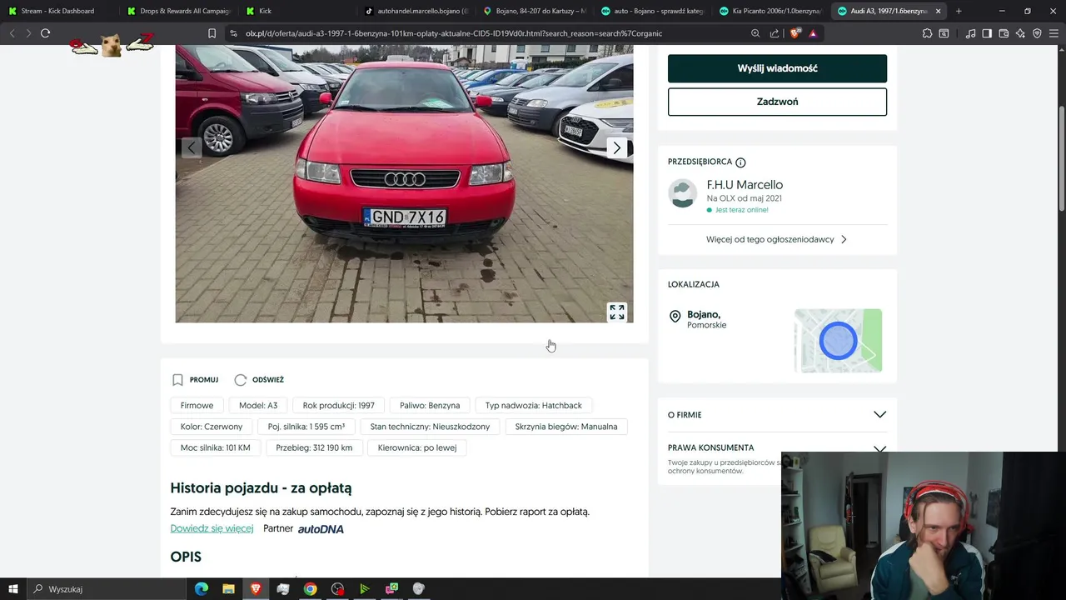Click info icon next to PRZEDSIĘBIORCA

pyautogui.click(x=740, y=162)
